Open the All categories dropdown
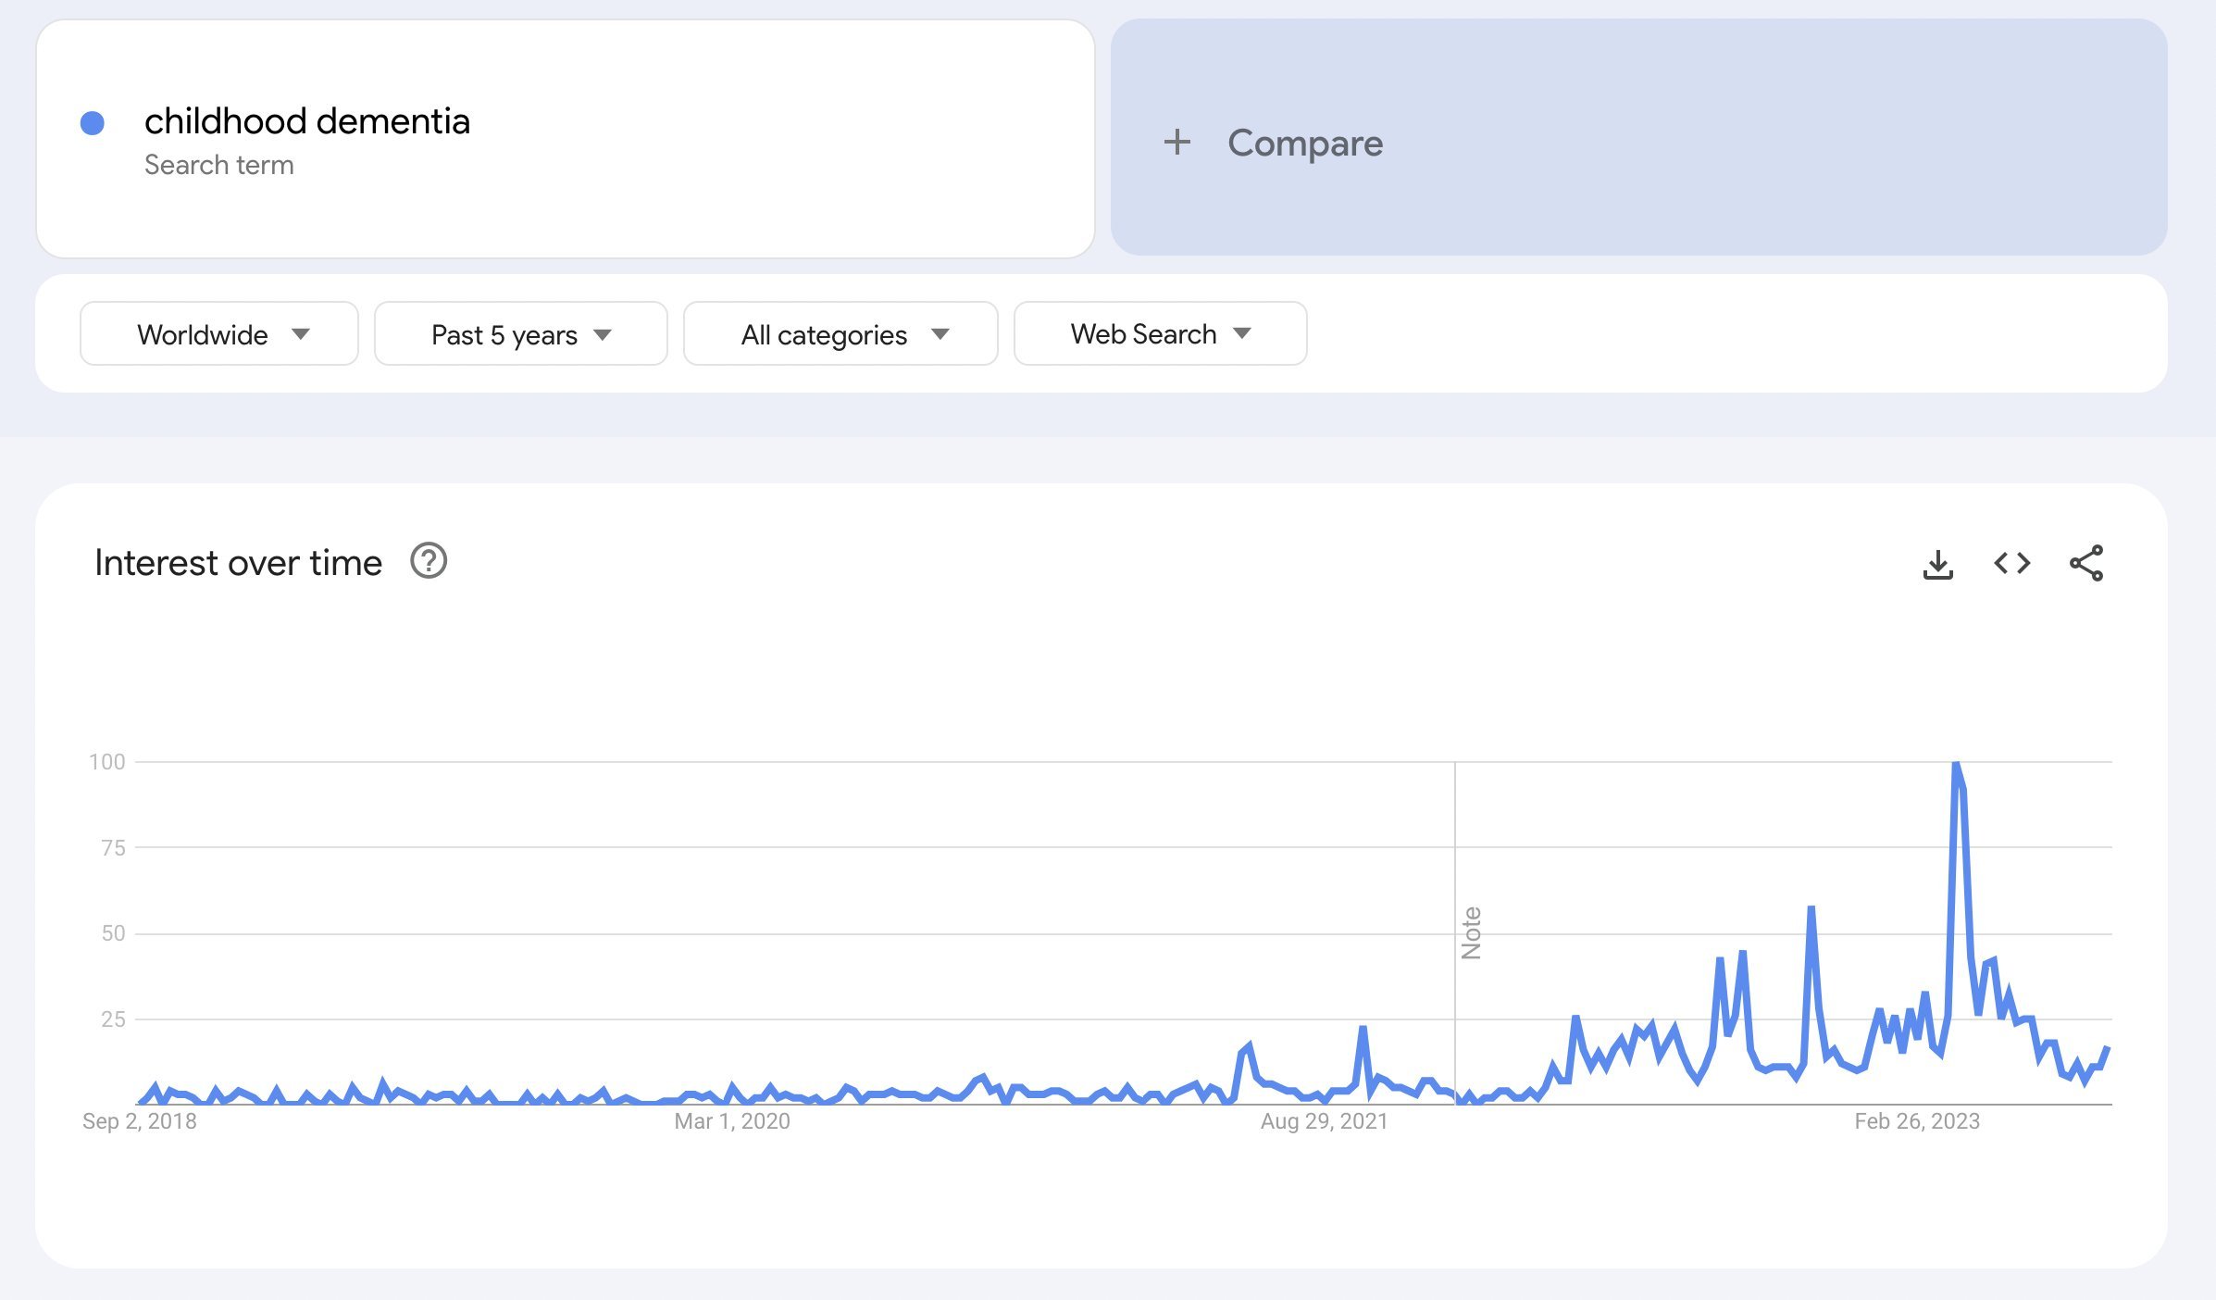This screenshot has width=2216, height=1300. [x=840, y=334]
